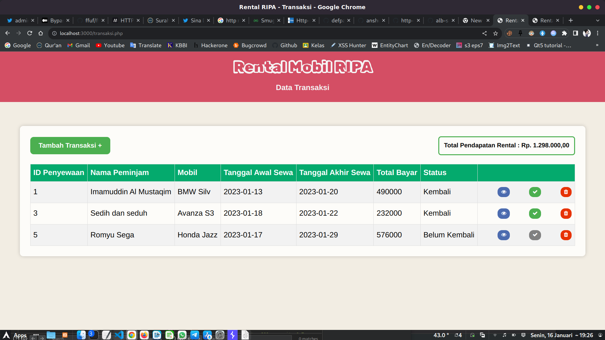The image size is (605, 340).
Task: Open view icon for Romyu Sega rental
Action: tap(504, 235)
